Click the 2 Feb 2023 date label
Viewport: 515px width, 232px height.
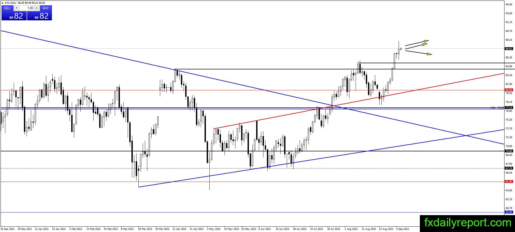tap(76, 229)
